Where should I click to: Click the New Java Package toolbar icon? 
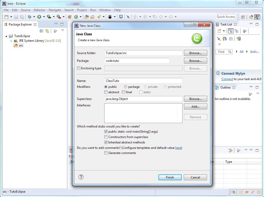point(69,17)
